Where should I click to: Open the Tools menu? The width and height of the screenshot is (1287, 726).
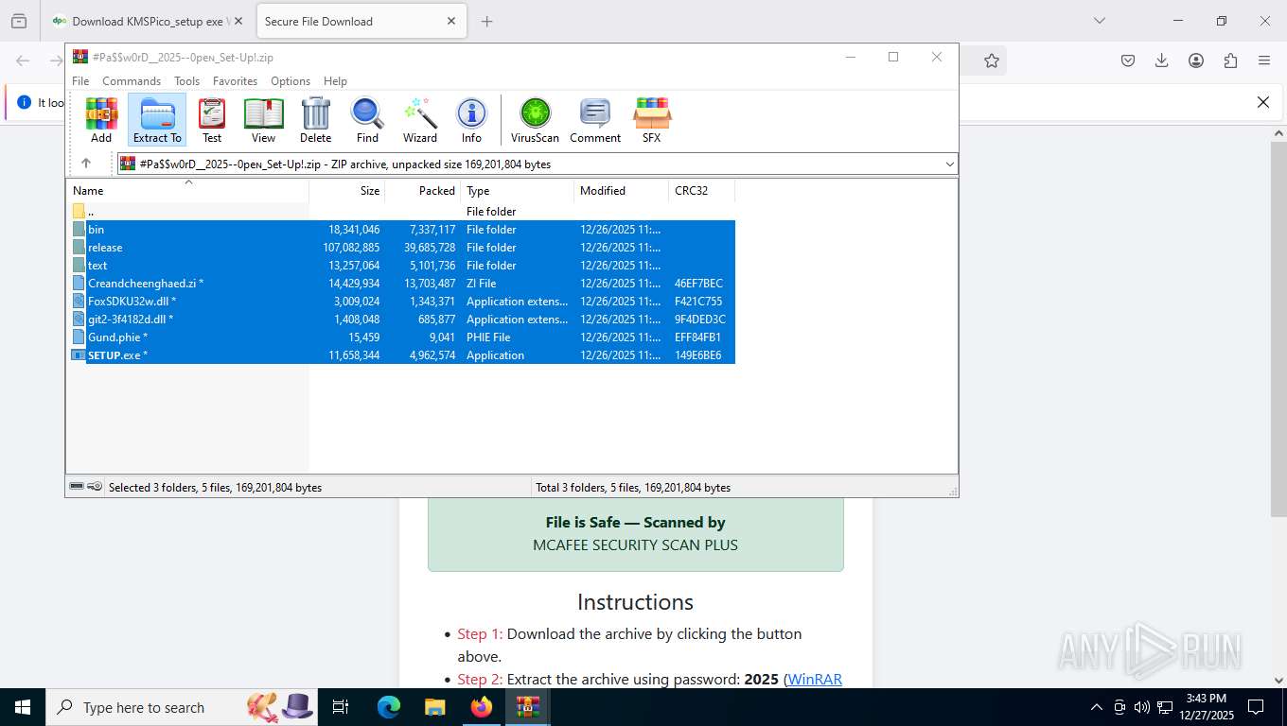[x=186, y=81]
